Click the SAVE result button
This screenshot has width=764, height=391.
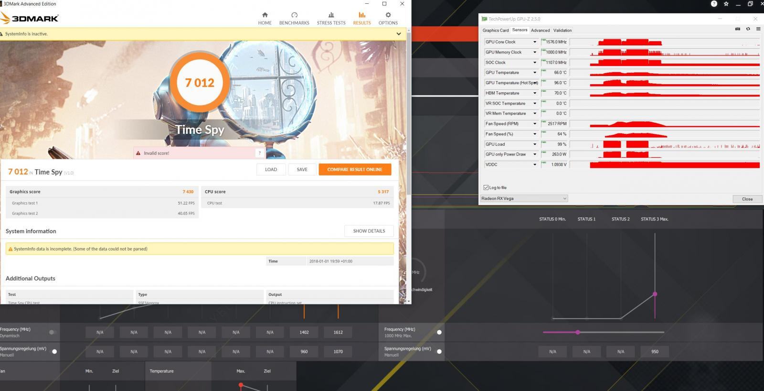302,169
